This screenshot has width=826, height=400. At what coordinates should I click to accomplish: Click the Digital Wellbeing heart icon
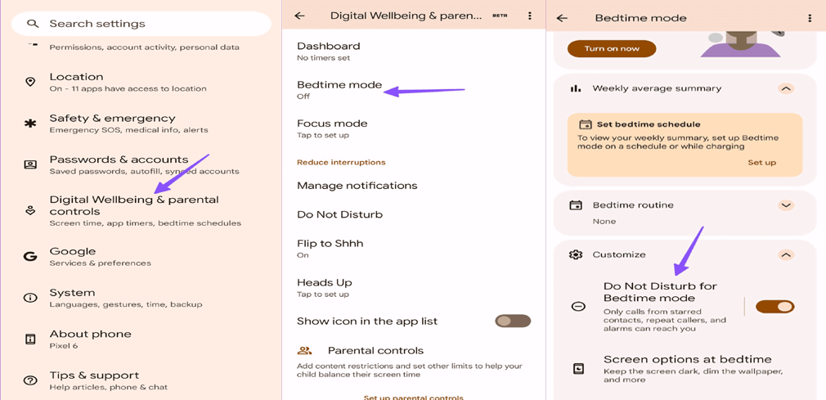(30, 210)
